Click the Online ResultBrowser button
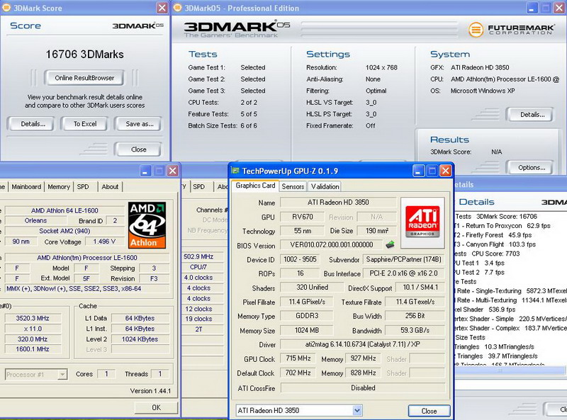The image size is (567, 420). (x=84, y=78)
